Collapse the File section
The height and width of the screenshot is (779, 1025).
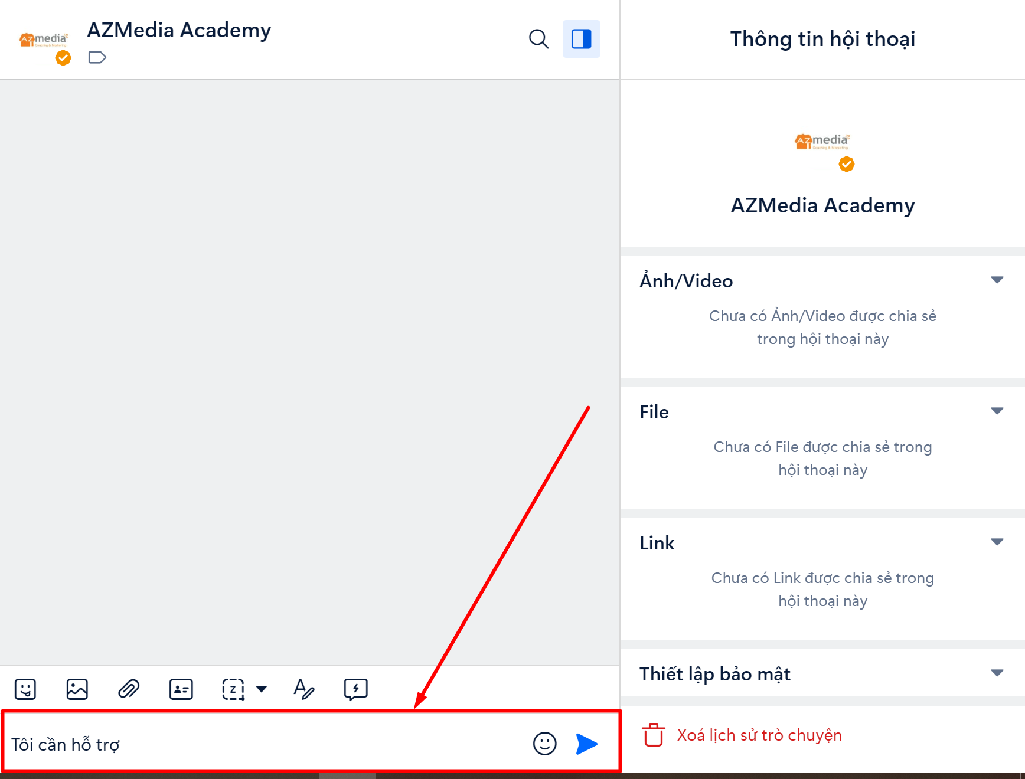997,411
